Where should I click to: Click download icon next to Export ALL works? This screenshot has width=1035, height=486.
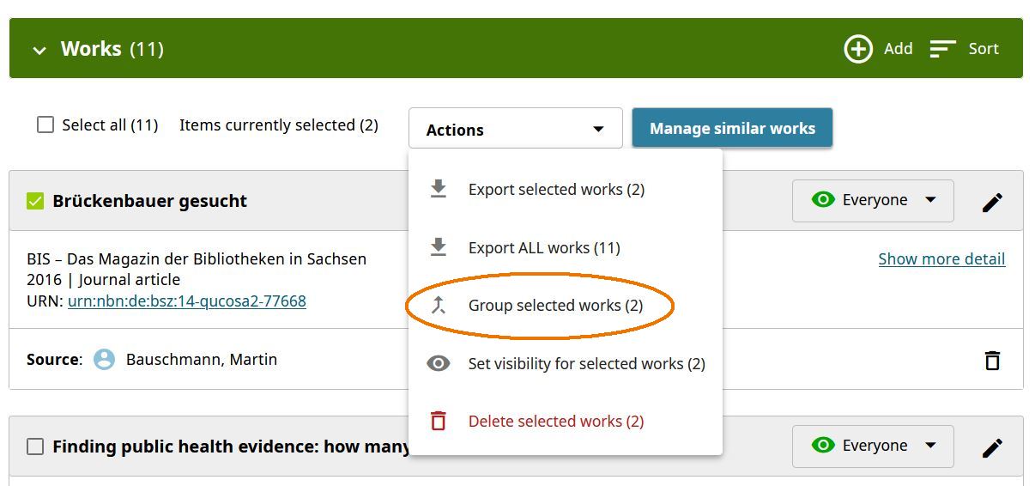439,247
